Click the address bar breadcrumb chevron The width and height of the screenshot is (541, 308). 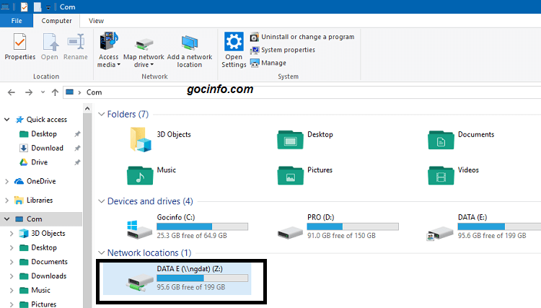[79, 92]
